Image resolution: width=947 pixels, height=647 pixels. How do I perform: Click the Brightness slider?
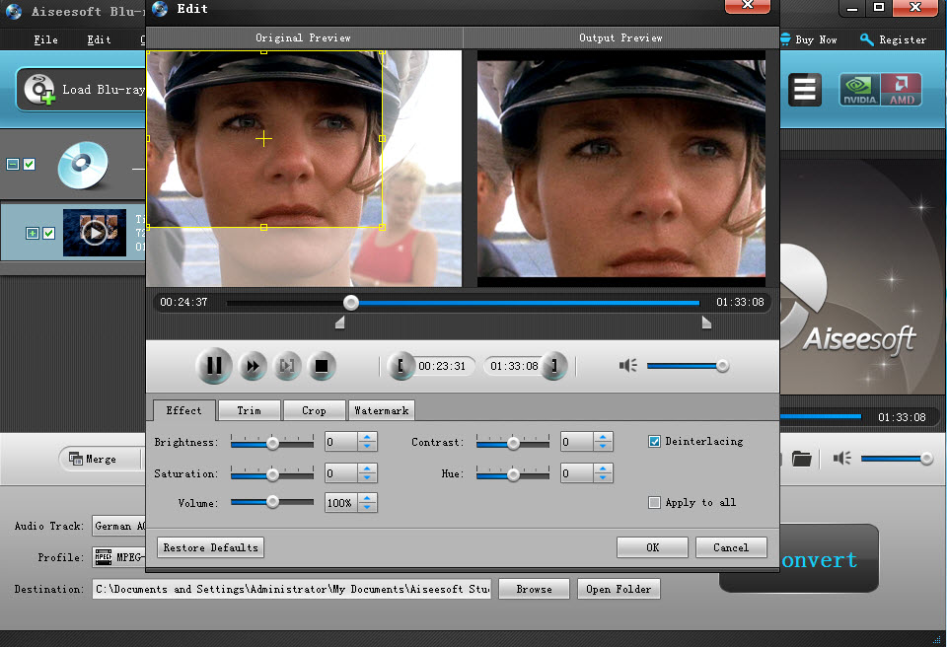[x=272, y=443]
